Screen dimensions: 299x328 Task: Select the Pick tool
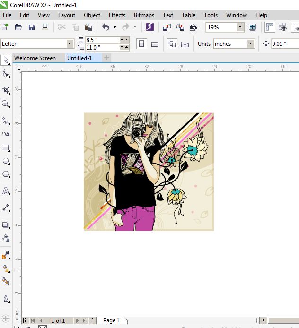[x=6, y=60]
